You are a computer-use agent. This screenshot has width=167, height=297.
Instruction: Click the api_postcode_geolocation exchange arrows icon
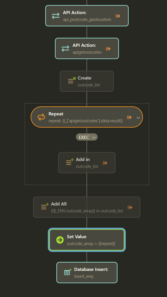coord(56,16)
